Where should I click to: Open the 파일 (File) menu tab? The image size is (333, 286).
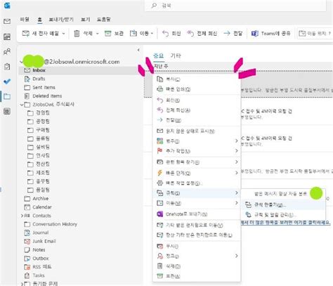(x=25, y=19)
